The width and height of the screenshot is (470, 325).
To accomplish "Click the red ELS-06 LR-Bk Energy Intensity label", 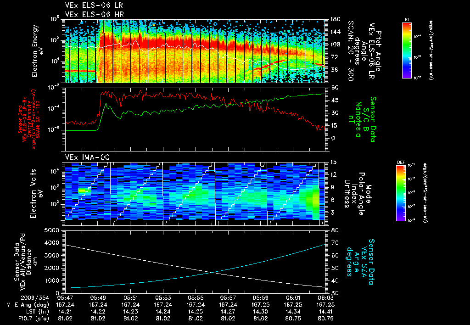I will point(29,119).
